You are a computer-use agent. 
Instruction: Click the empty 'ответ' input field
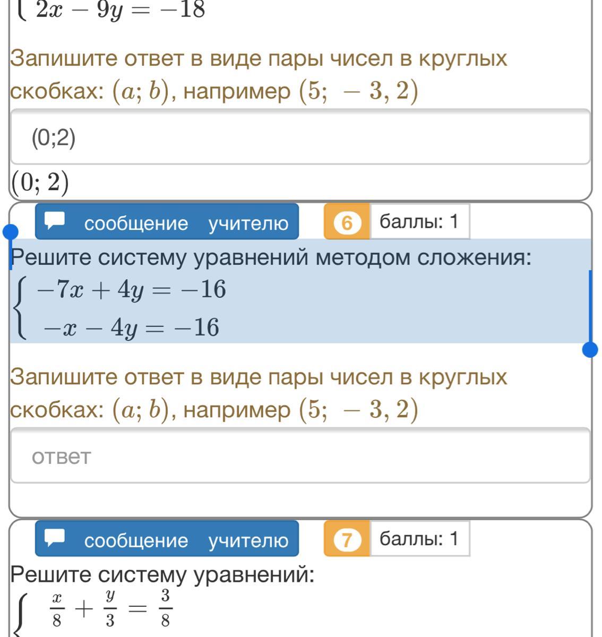pos(300,456)
